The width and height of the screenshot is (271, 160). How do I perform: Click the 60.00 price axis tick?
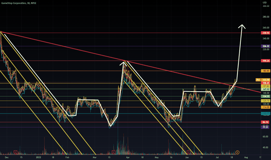(x=265, y=137)
